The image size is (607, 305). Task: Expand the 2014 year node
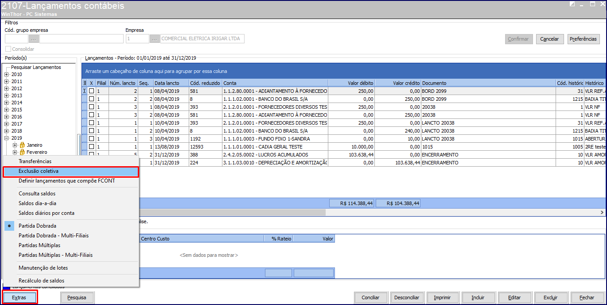pos(7,103)
